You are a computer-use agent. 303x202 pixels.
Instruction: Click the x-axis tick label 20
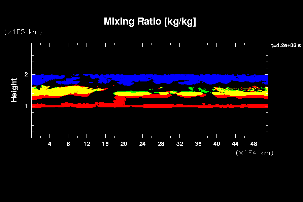[124, 144]
